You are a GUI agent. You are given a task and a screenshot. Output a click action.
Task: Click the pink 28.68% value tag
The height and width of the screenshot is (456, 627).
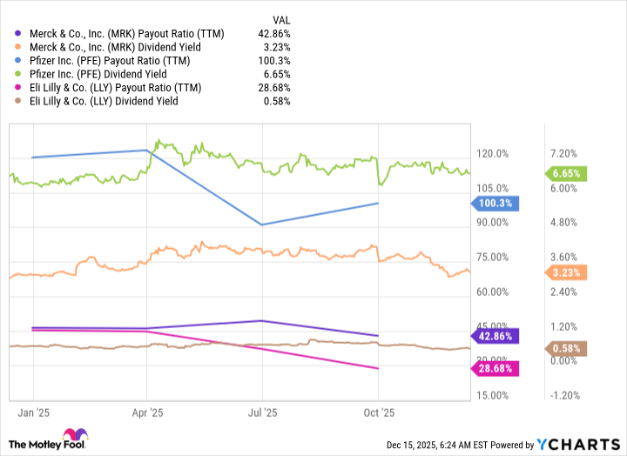[x=496, y=369]
